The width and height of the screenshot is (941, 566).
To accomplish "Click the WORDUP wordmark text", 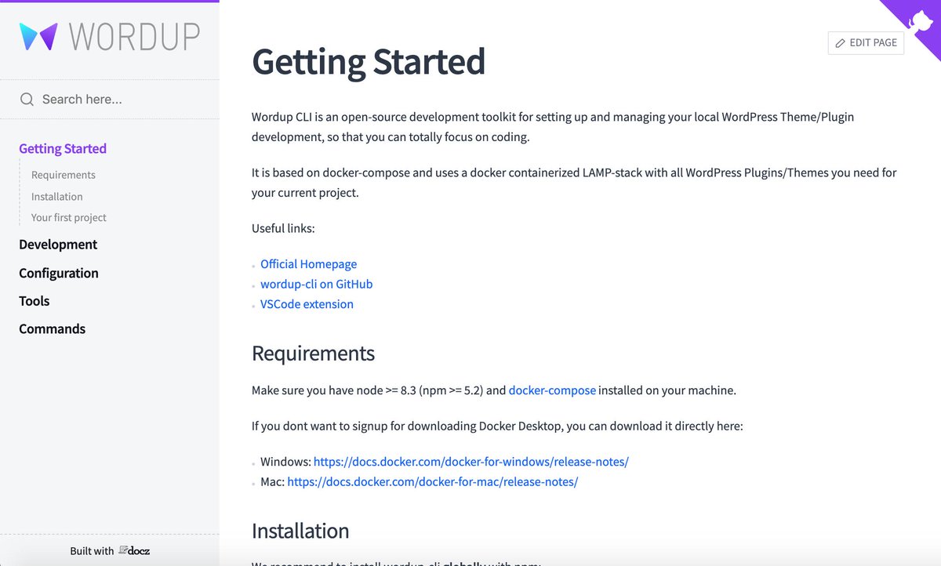I will point(135,37).
